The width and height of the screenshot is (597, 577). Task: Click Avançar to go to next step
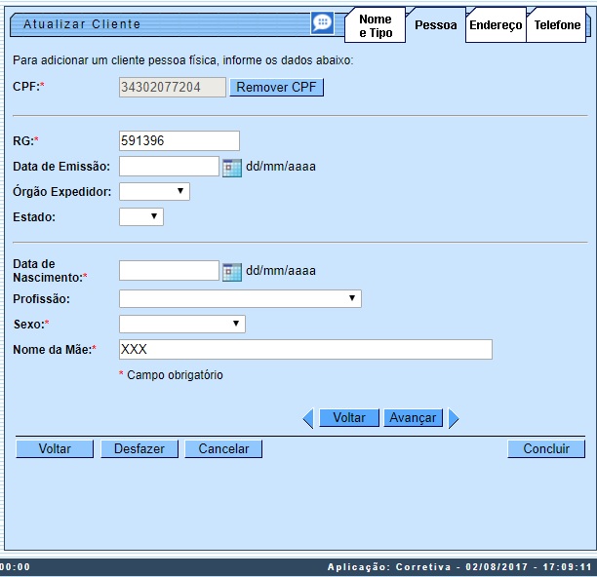[413, 418]
